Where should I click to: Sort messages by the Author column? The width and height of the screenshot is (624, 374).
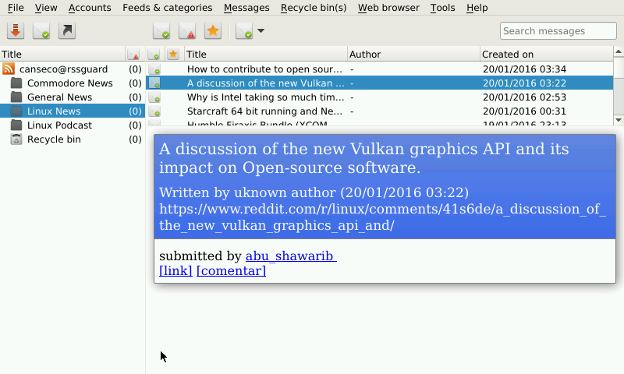[413, 55]
